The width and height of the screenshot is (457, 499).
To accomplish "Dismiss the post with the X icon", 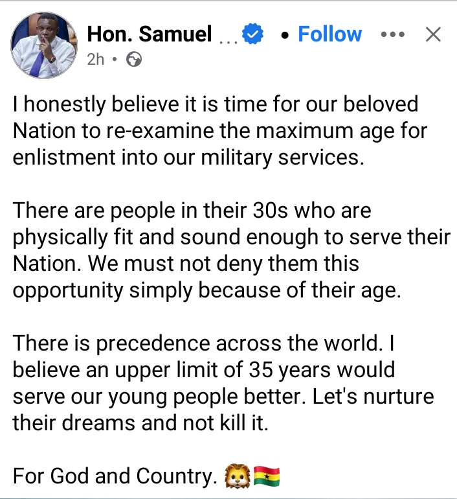I will tap(432, 34).
